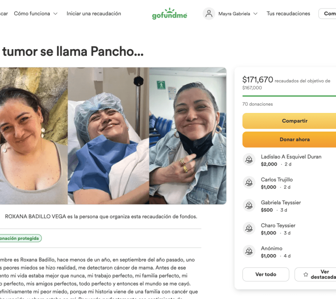
Task: Click donation icon beside Charo Teyssier
Action: pyautogui.click(x=249, y=228)
